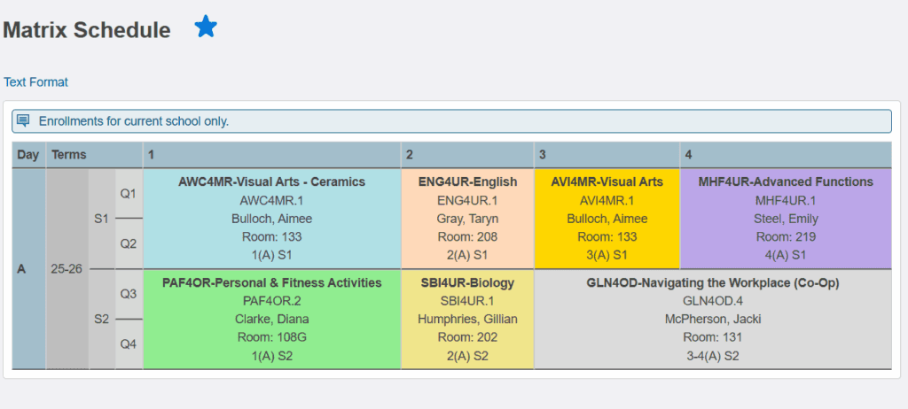Click the period 2 column header
Screen dimensions: 908x409
pos(467,155)
